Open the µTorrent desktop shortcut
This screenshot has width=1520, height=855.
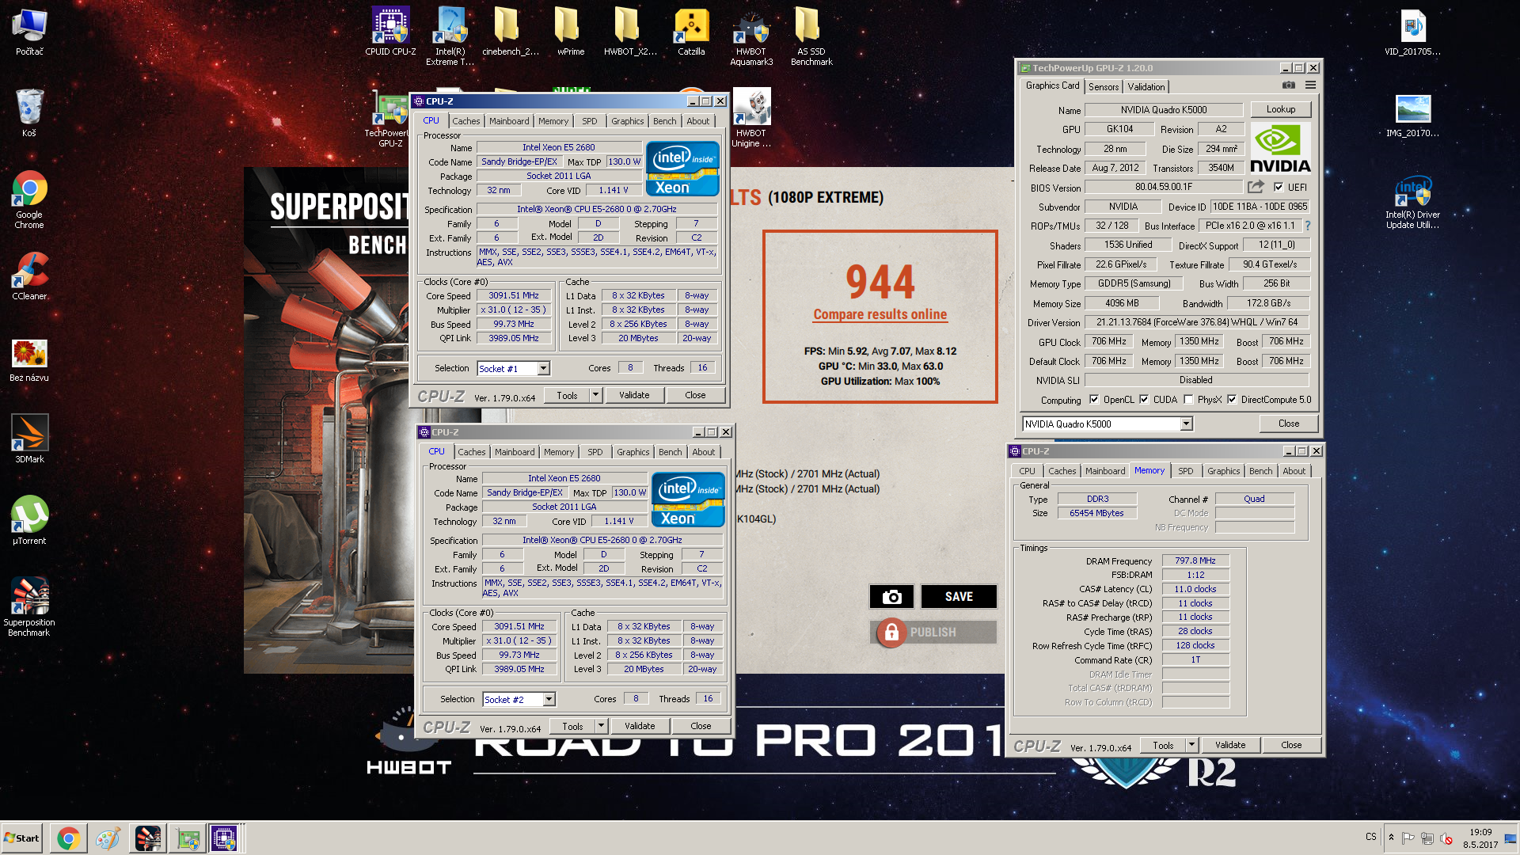[29, 520]
